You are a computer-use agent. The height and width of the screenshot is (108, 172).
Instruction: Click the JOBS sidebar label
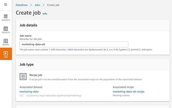[6, 57]
